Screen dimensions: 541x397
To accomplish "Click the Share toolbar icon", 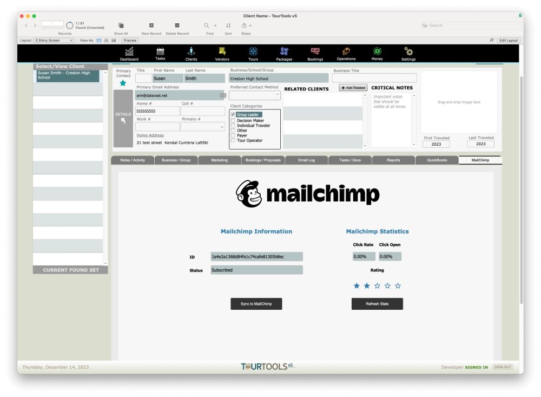I will [x=244, y=25].
